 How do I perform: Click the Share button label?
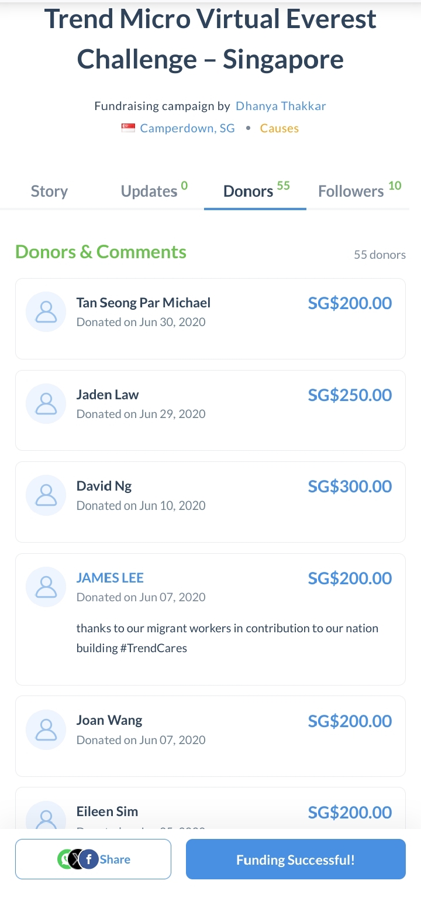coord(115,859)
